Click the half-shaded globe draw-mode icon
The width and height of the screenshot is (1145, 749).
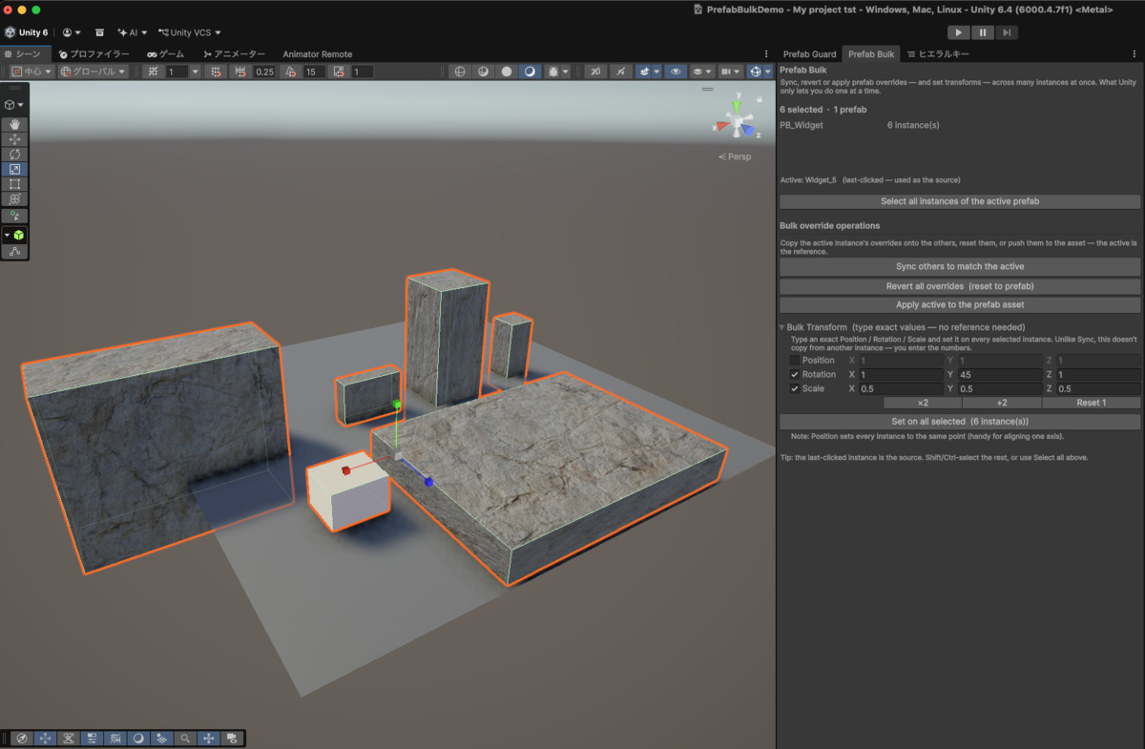[x=483, y=72]
